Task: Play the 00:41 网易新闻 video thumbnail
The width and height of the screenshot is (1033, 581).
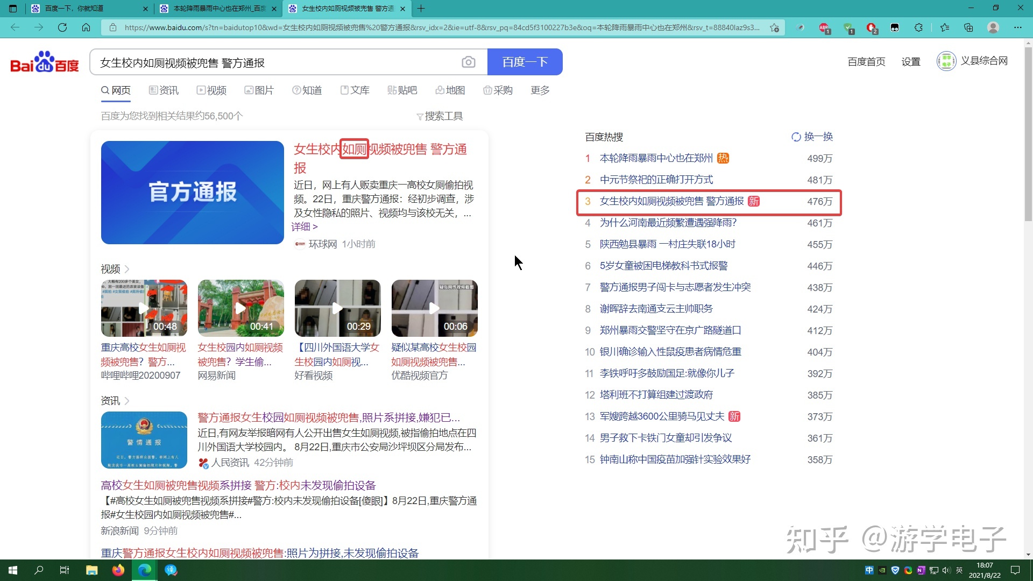Action: (240, 308)
